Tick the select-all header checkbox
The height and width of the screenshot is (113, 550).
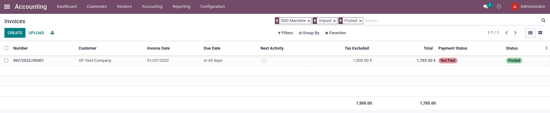(6, 48)
